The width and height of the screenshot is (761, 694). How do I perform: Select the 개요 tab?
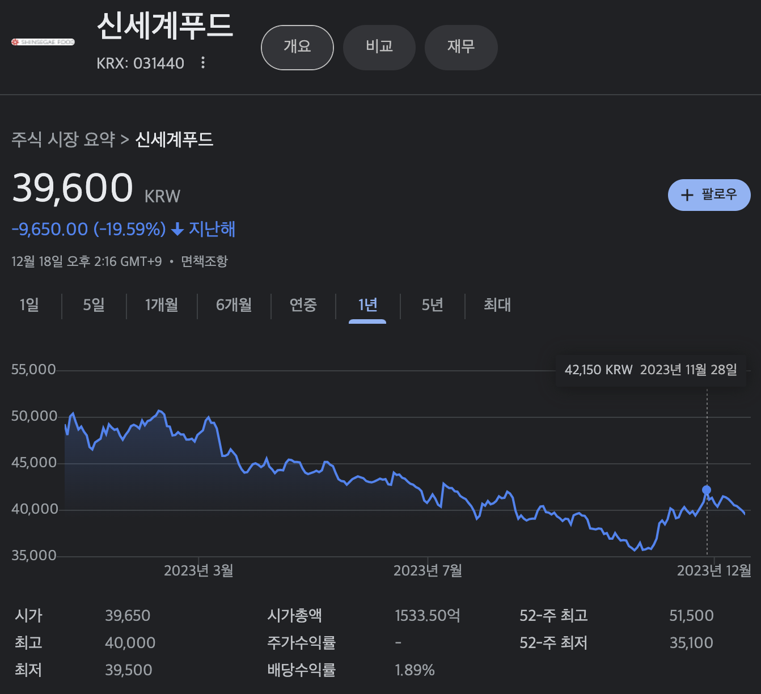pyautogui.click(x=297, y=47)
